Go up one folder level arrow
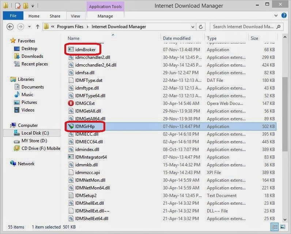This screenshot has height=234, width=291. [38, 27]
